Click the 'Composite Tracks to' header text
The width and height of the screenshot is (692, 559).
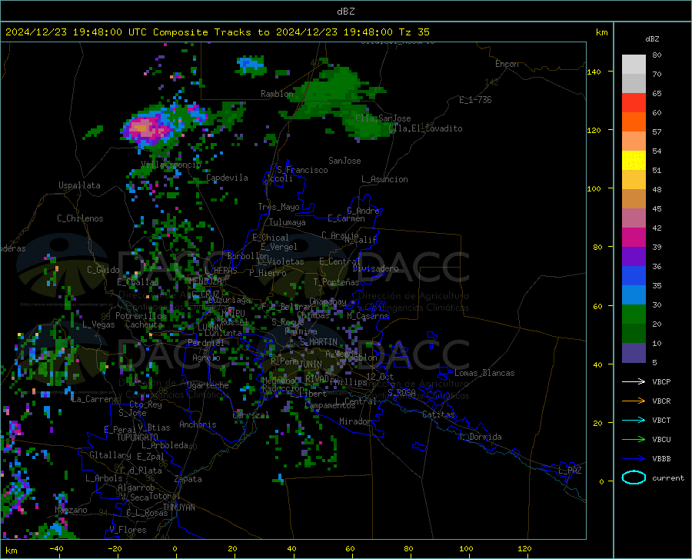(x=211, y=32)
